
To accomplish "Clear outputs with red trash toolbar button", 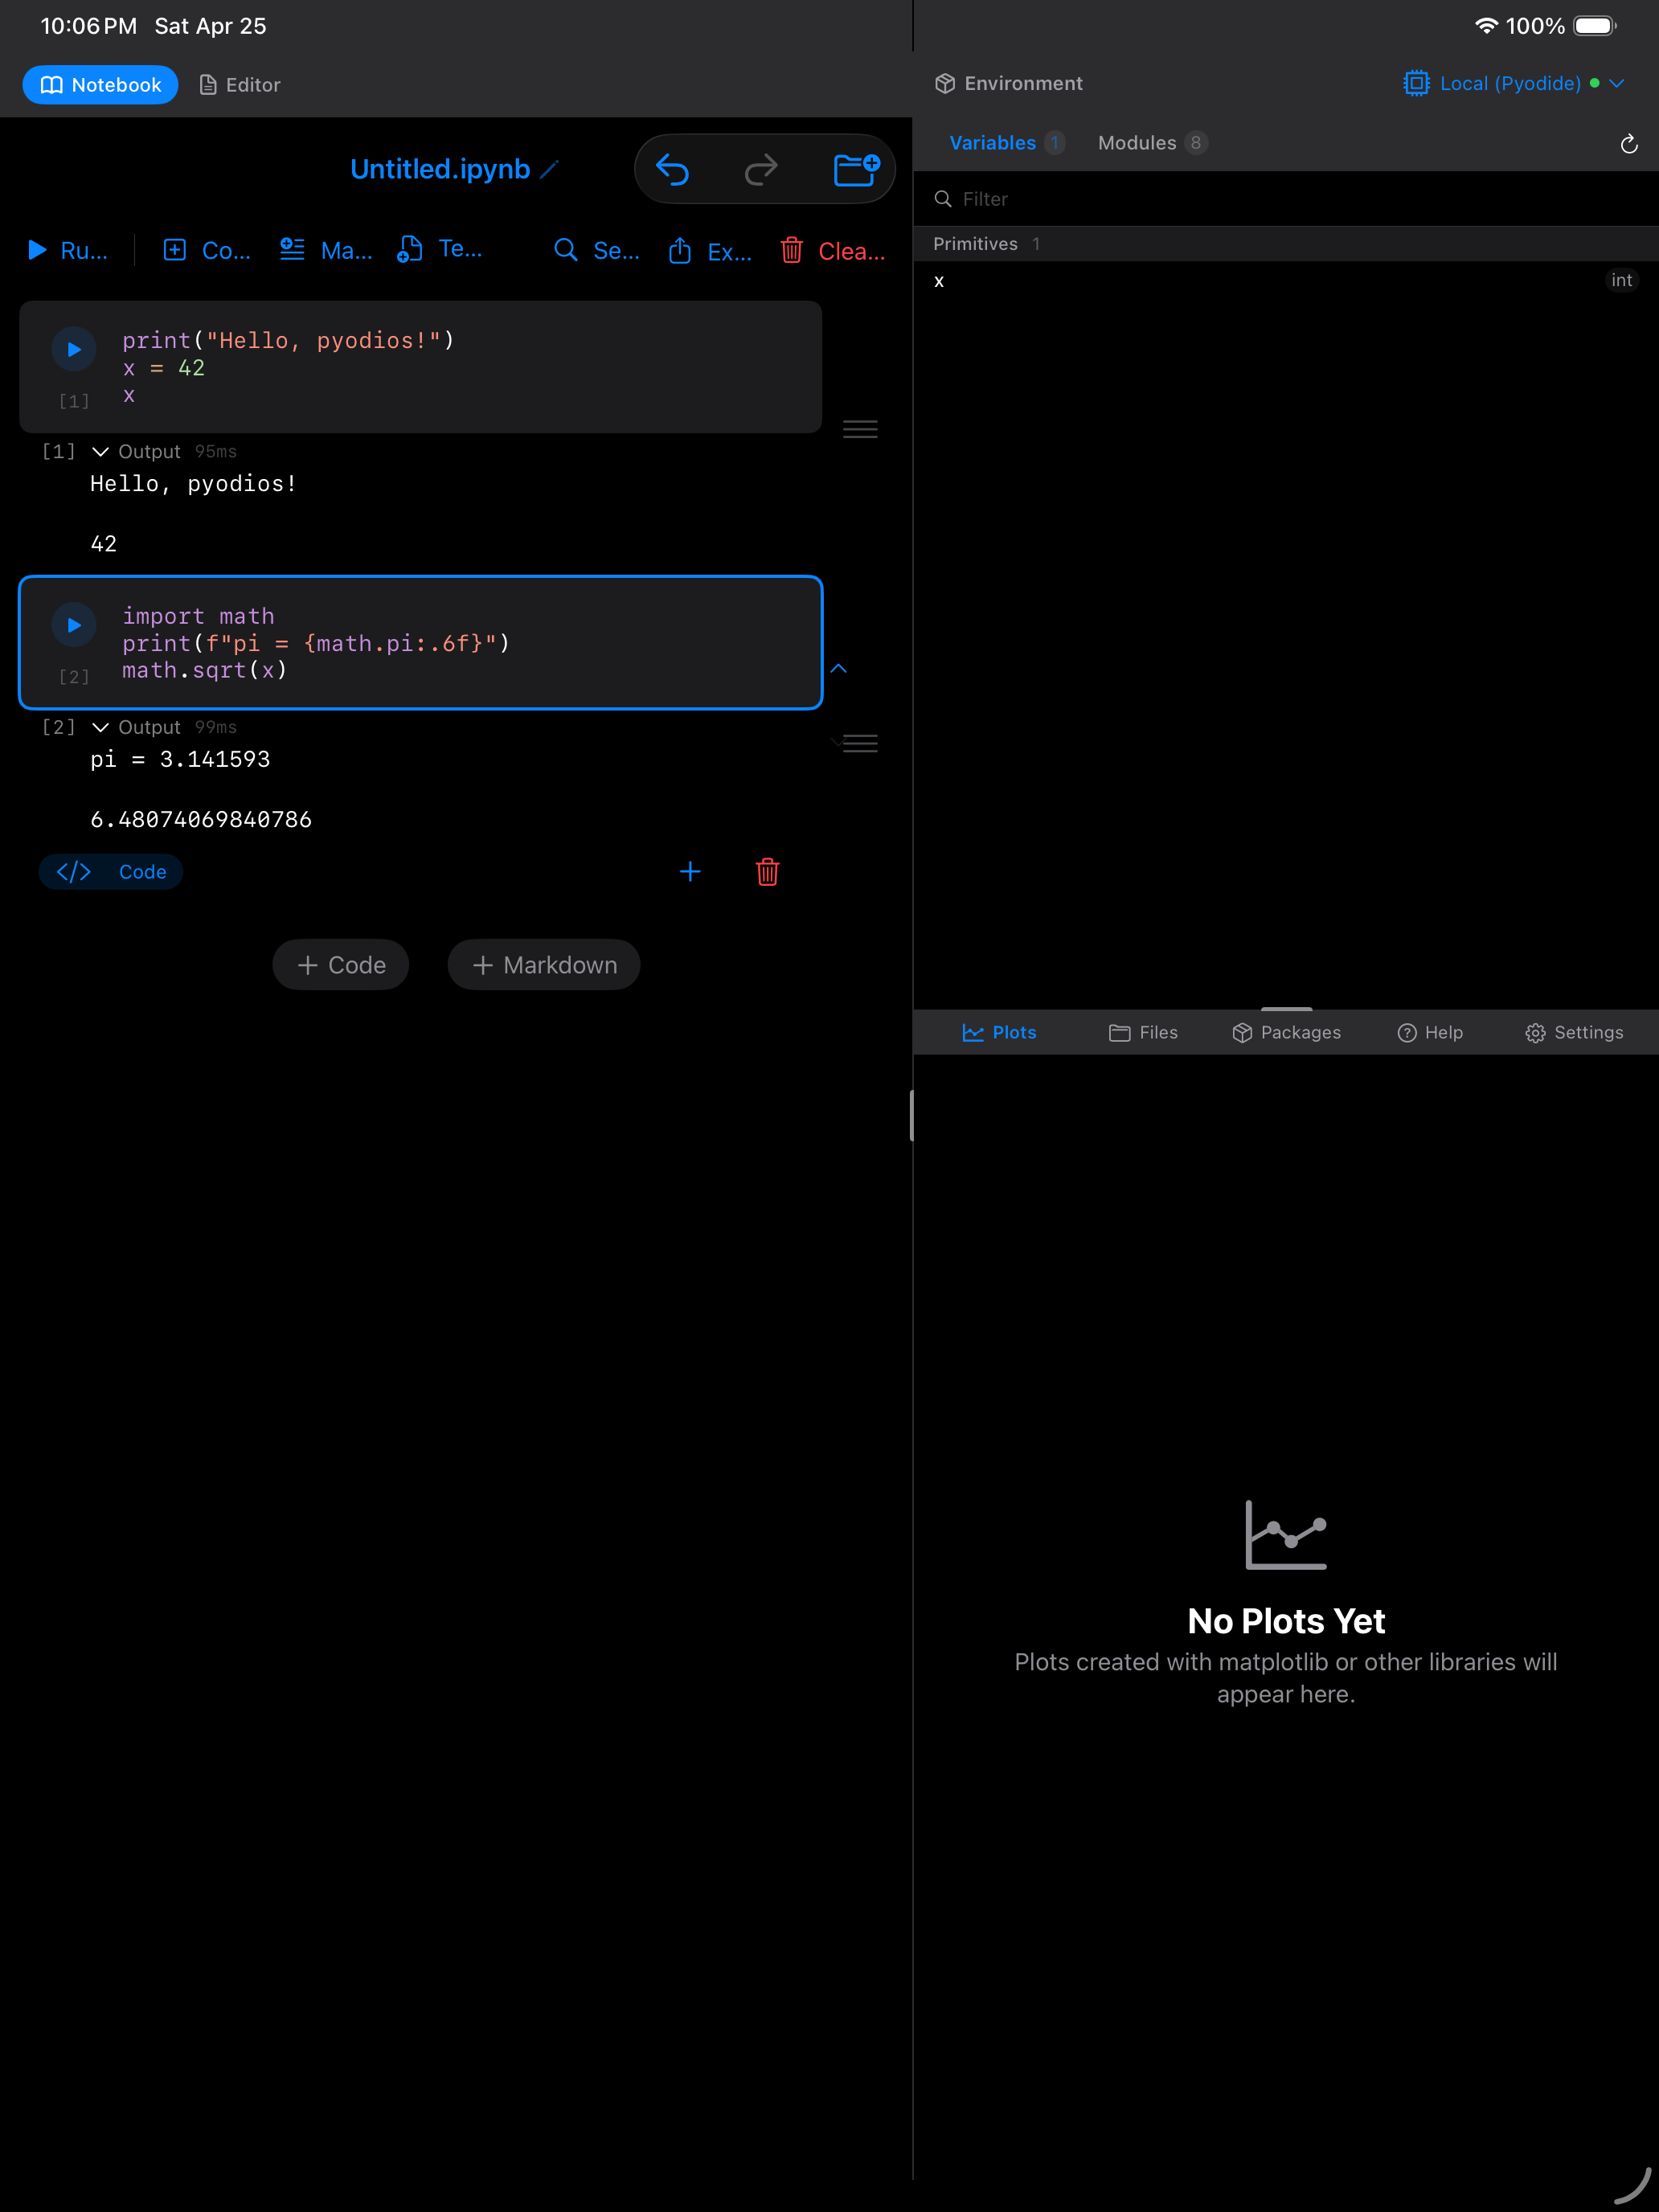I will (833, 250).
